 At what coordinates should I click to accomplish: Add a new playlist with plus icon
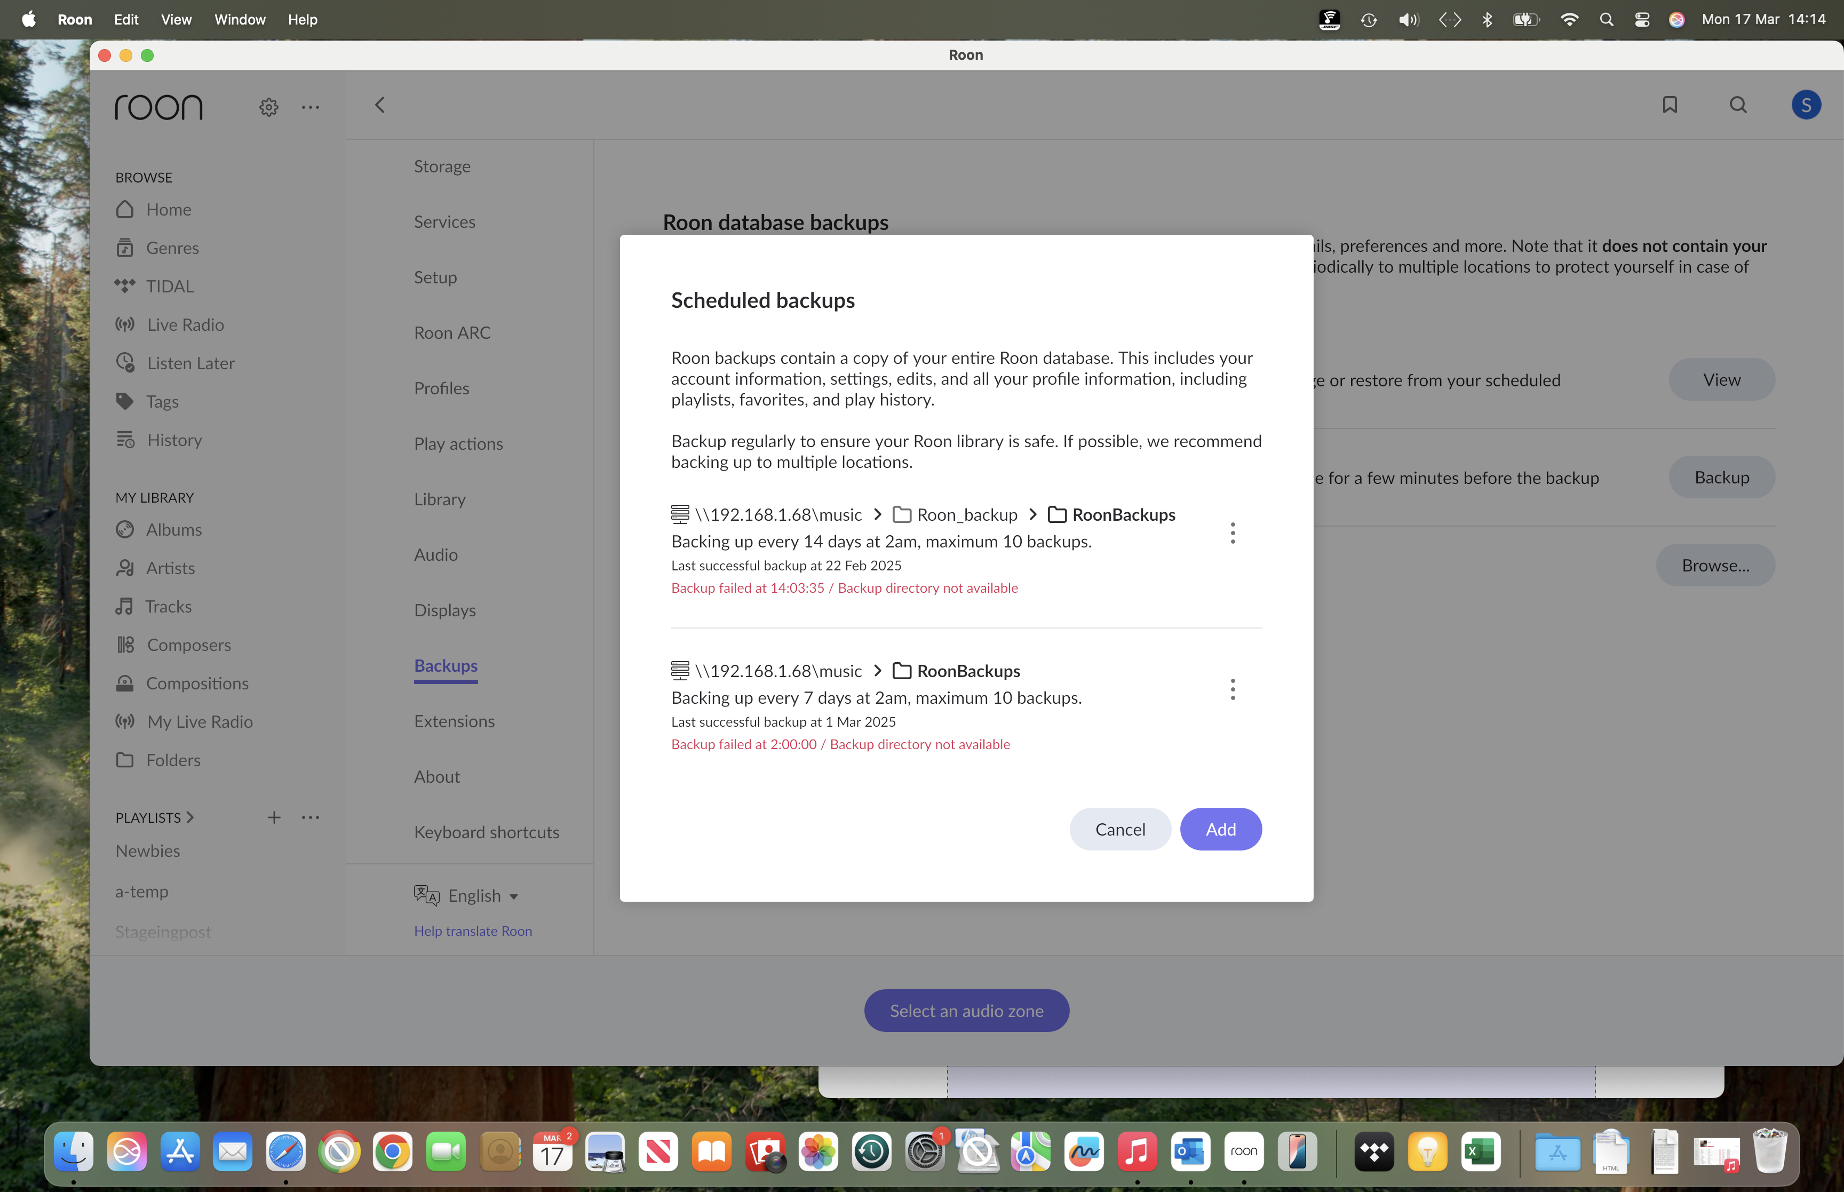click(x=274, y=817)
